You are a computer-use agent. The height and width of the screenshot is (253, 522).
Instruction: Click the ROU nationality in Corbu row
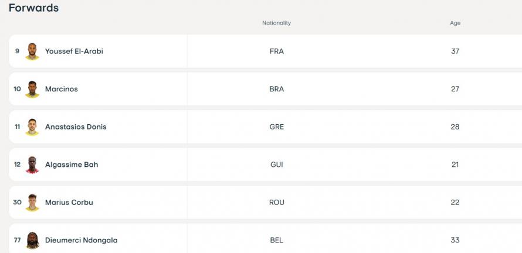(277, 203)
